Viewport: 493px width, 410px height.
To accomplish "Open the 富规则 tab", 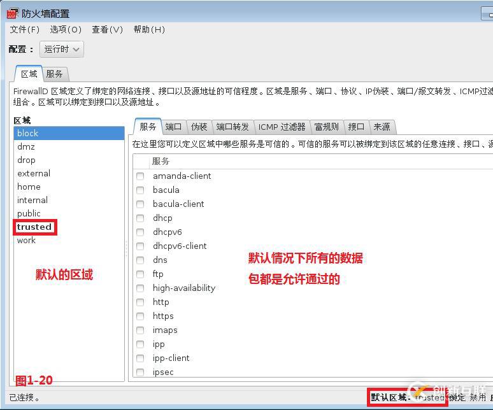I will [327, 127].
